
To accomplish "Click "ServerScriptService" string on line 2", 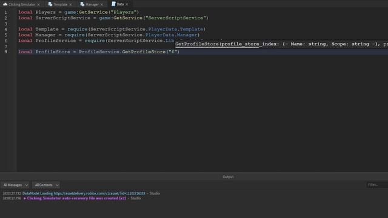I will pyautogui.click(x=175, y=18).
